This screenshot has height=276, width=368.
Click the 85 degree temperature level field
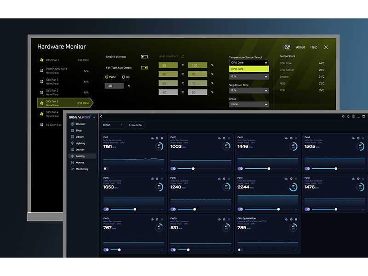coord(168,65)
